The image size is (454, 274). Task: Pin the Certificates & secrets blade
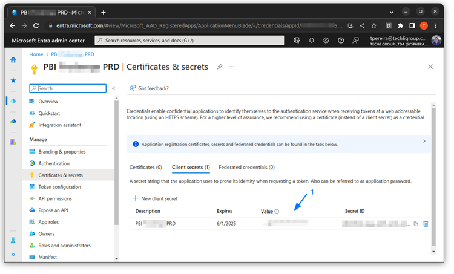[220, 67]
